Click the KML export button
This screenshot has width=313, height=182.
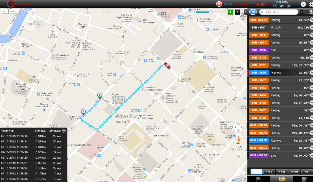[x=307, y=172]
